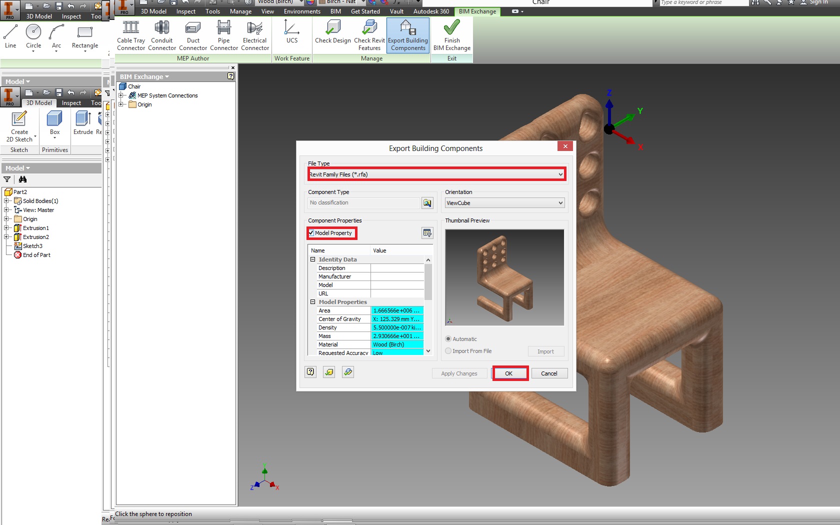Select the Line sketch tool
This screenshot has height=525, width=840.
pyautogui.click(x=10, y=36)
